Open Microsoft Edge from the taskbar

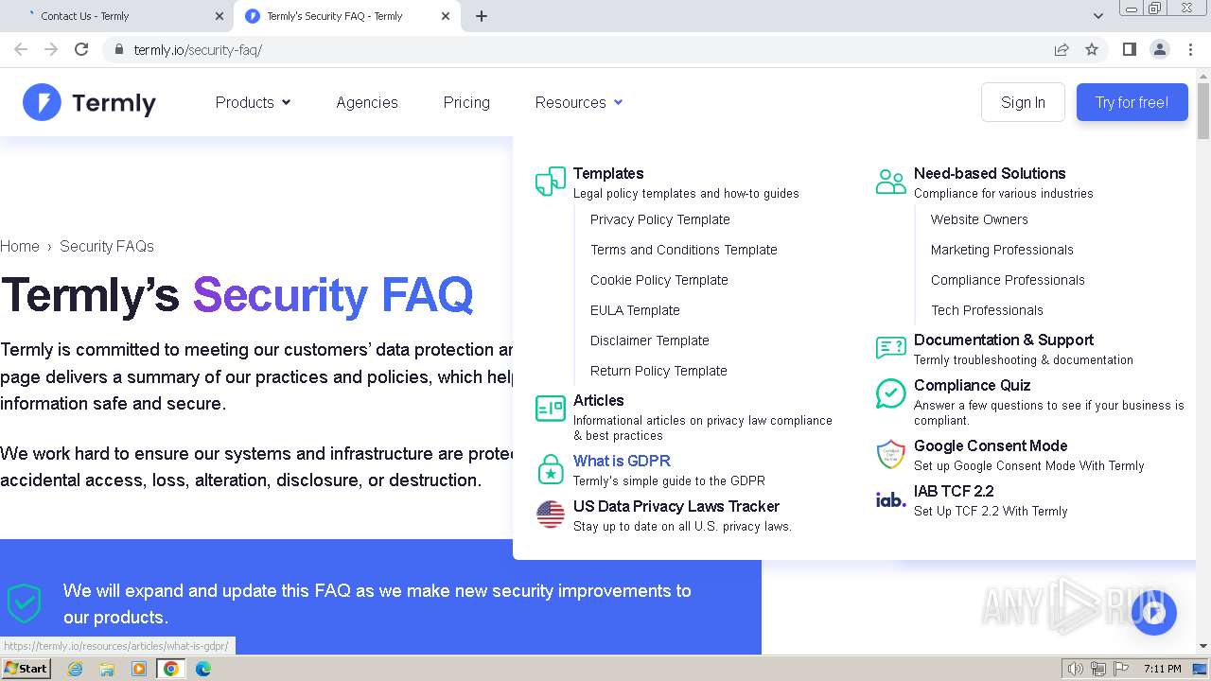click(203, 669)
